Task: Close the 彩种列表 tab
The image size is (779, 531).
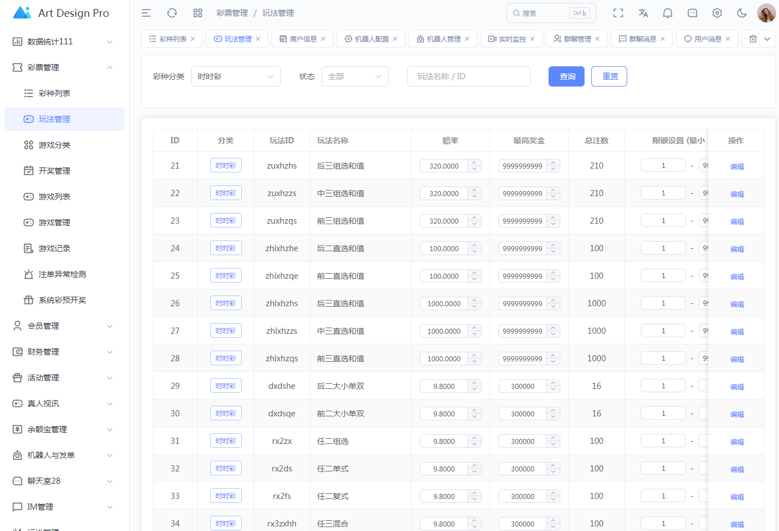Action: [193, 39]
